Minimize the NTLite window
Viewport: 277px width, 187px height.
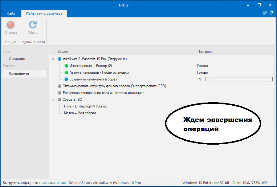[x=248, y=5]
